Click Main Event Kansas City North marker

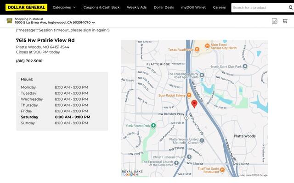[207, 46]
